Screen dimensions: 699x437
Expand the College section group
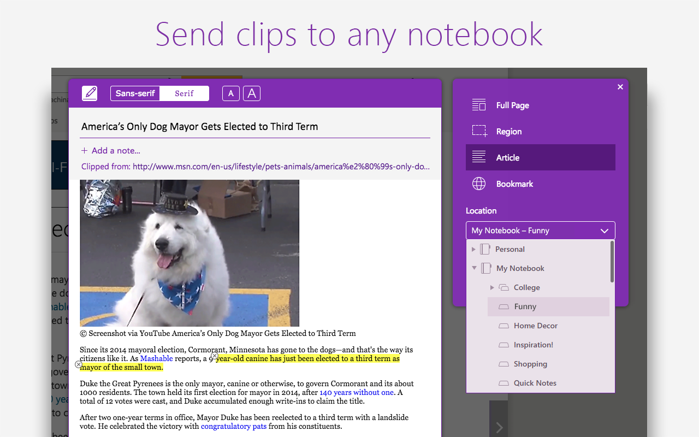[x=492, y=287]
